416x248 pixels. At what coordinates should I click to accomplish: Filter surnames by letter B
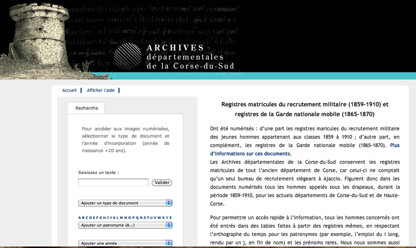point(83,217)
